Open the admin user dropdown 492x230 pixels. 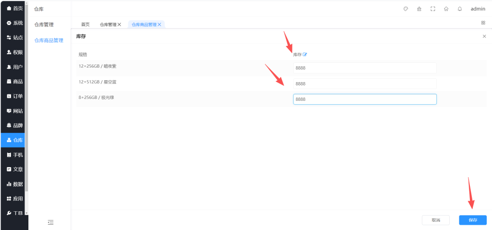tap(478, 9)
